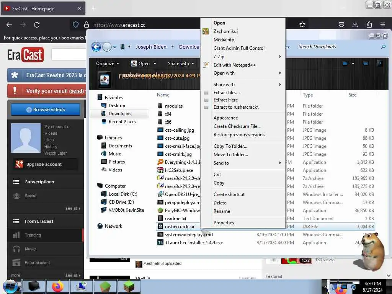Open the Appearance menu entry

(225, 118)
